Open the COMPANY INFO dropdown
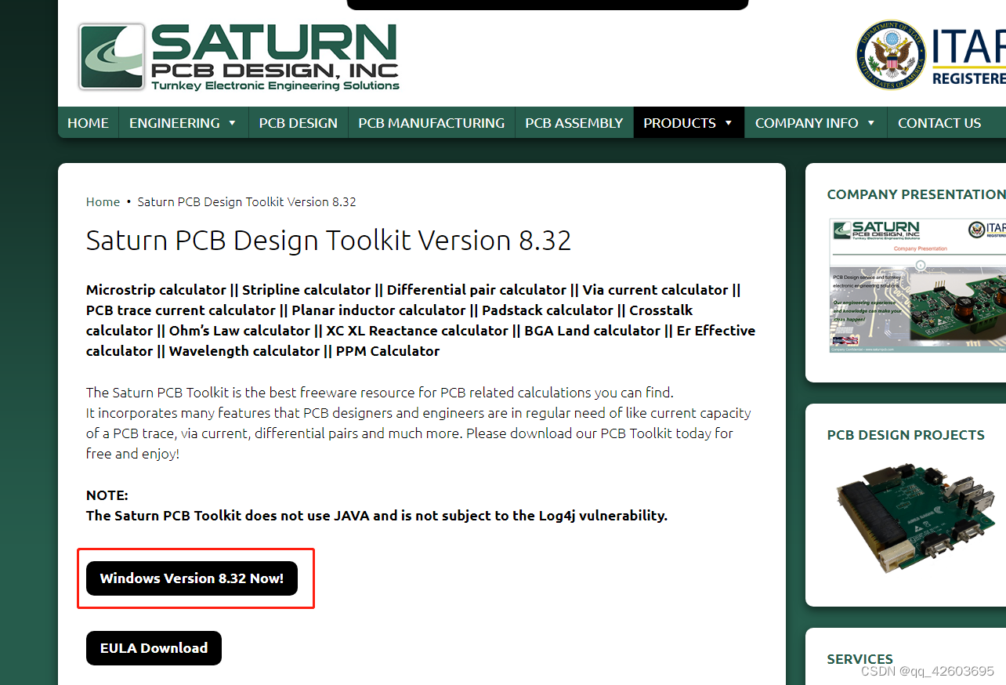The width and height of the screenshot is (1006, 685). pos(815,122)
